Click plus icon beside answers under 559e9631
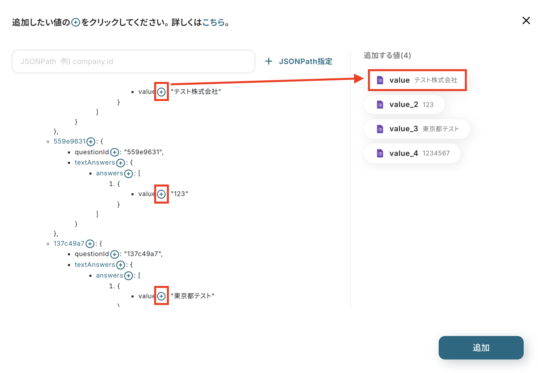The width and height of the screenshot is (538, 373). (x=128, y=173)
